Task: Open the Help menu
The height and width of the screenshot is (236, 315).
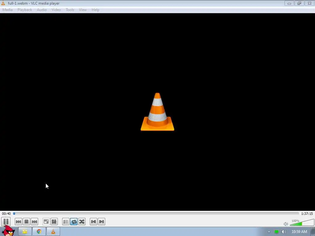Action: click(95, 10)
